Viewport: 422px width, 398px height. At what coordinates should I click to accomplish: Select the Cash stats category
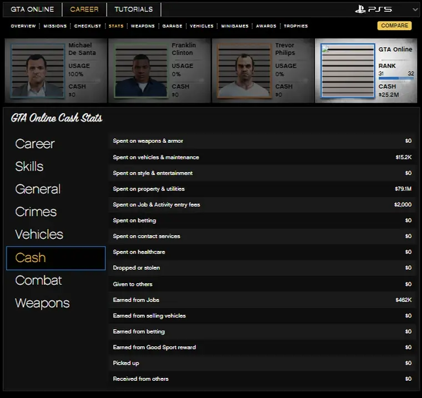56,258
